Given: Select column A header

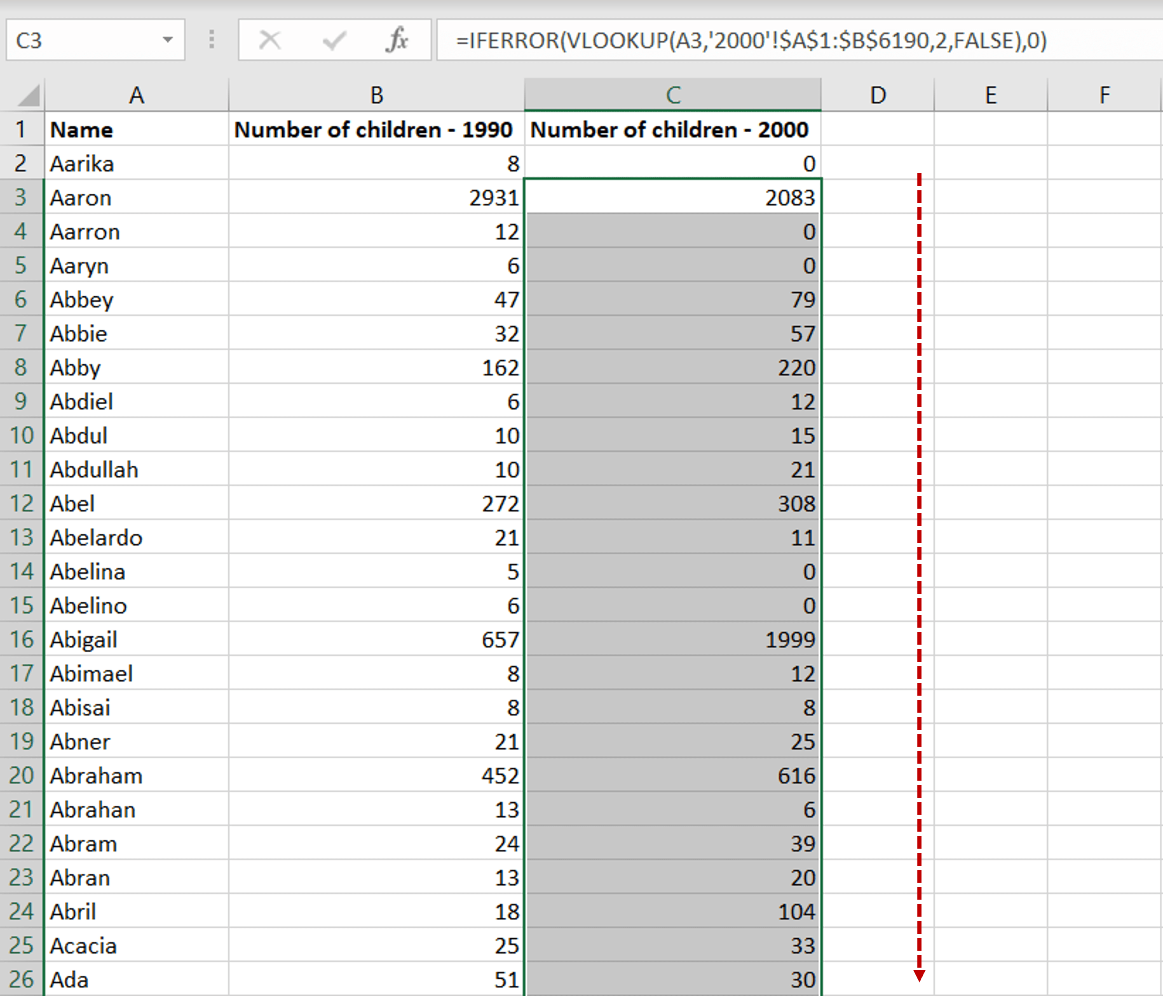Looking at the screenshot, I should (136, 95).
